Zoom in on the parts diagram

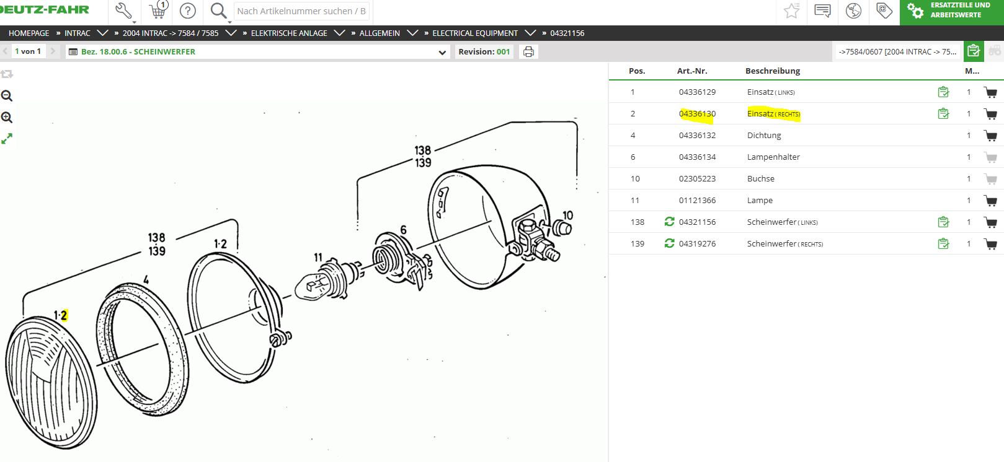click(7, 118)
